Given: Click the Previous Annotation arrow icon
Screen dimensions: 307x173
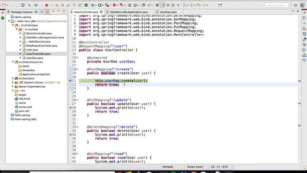Looking at the screenshot, I should (191, 5).
